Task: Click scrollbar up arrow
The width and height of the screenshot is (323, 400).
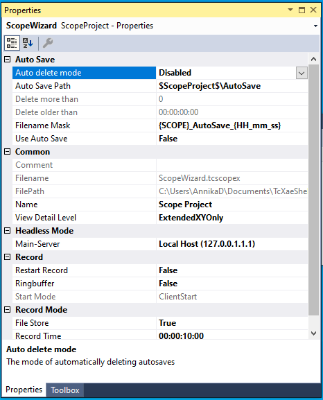Action: (313, 59)
